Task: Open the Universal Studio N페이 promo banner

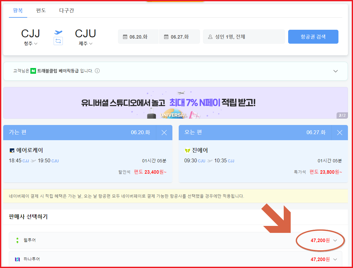Action: coord(176,103)
